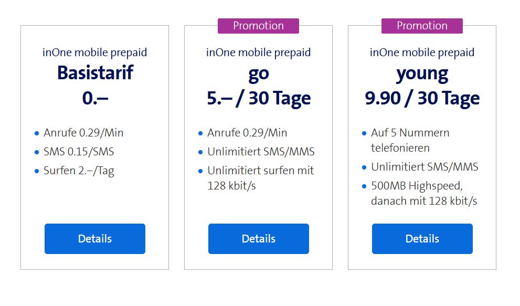The image size is (520, 306).
Task: Open Details for the go plan
Action: tap(259, 239)
